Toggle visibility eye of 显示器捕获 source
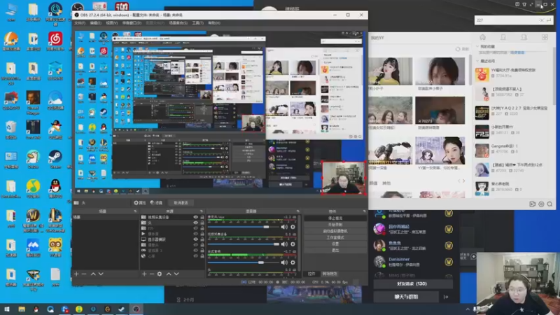The height and width of the screenshot is (315, 560). (x=195, y=239)
